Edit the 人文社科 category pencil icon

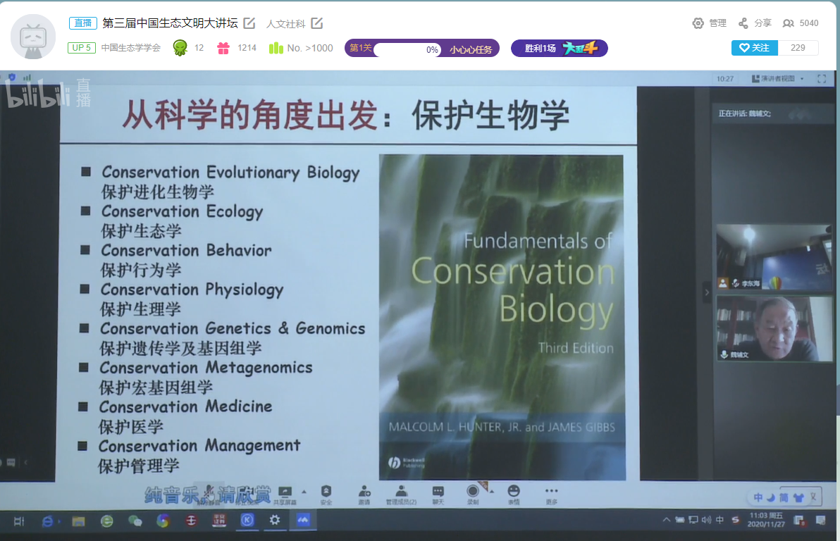[x=317, y=23]
